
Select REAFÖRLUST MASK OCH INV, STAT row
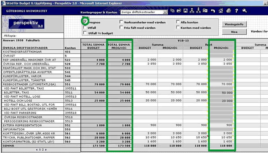[x=30, y=68]
